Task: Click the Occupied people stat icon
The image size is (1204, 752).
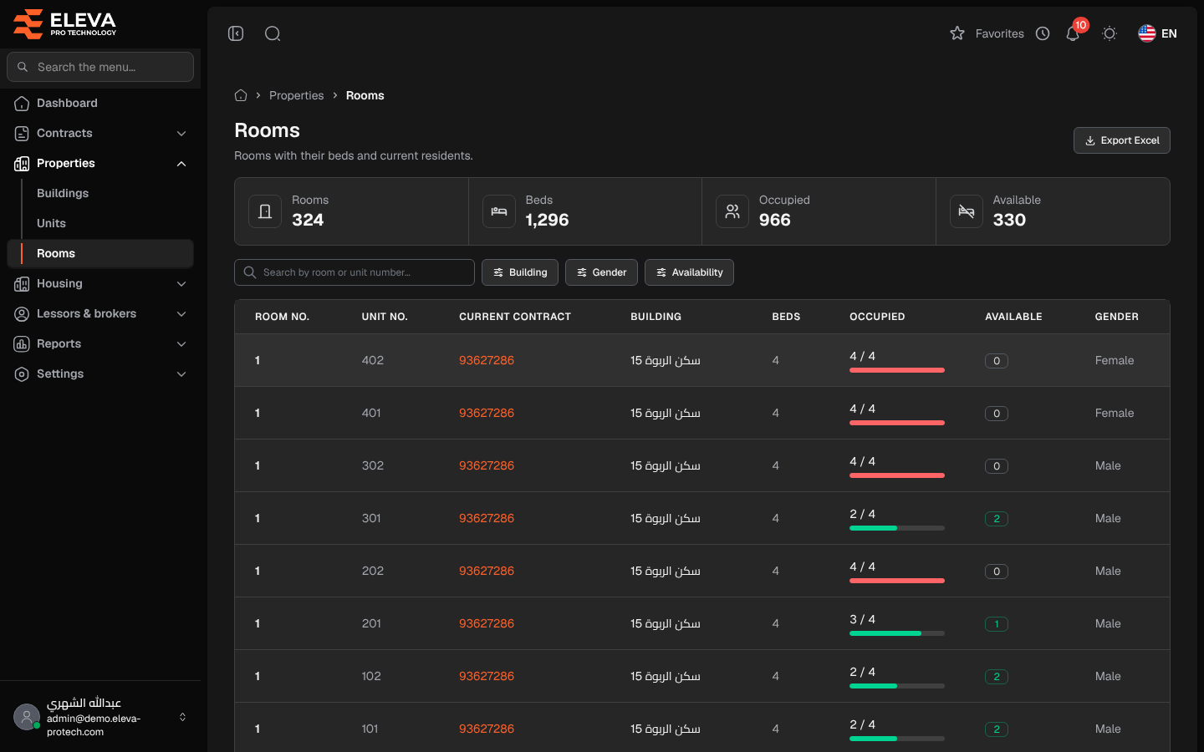Action: point(732,211)
